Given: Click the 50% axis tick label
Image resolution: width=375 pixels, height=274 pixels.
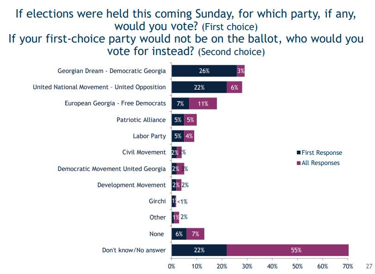Looking at the screenshot, I should coord(297,266).
